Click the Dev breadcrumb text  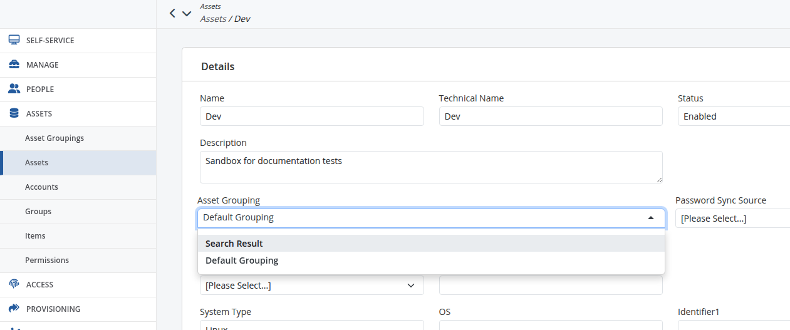pos(242,19)
